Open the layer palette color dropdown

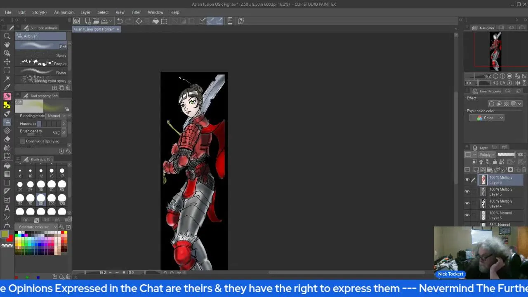pos(470,155)
